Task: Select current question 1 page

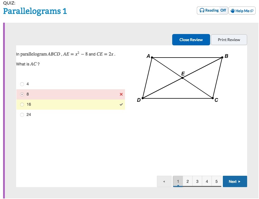Action: (178, 181)
